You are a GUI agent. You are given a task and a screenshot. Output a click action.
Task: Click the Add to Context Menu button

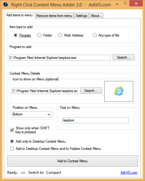click(72, 161)
